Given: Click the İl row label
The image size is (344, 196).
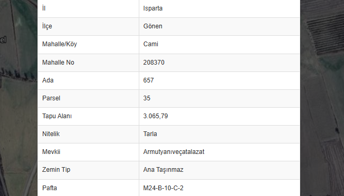Looking at the screenshot, I should 44,8.
